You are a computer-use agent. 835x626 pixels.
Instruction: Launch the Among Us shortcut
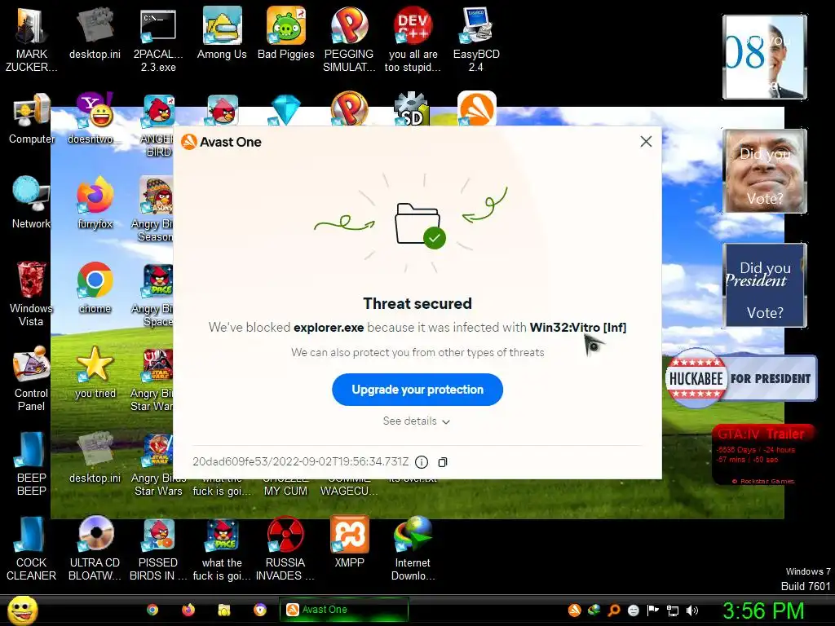(222, 33)
